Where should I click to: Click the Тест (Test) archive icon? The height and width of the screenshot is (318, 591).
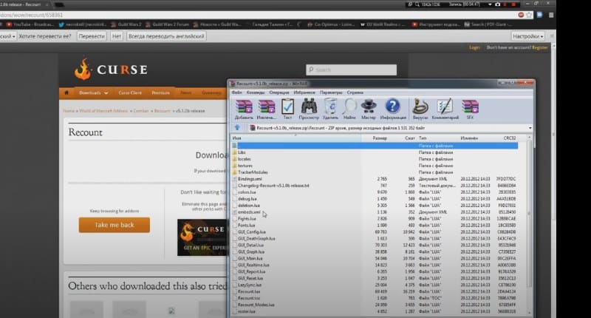click(x=288, y=108)
